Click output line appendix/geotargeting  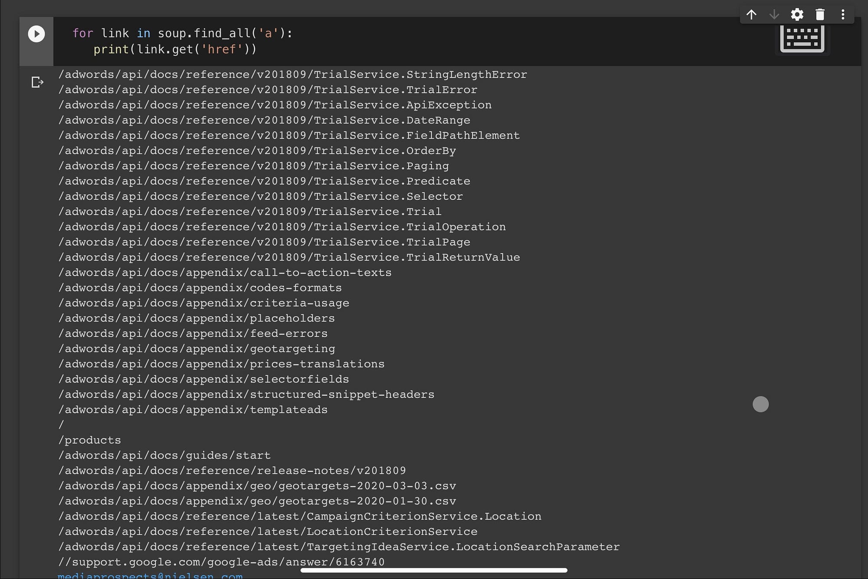coord(197,348)
